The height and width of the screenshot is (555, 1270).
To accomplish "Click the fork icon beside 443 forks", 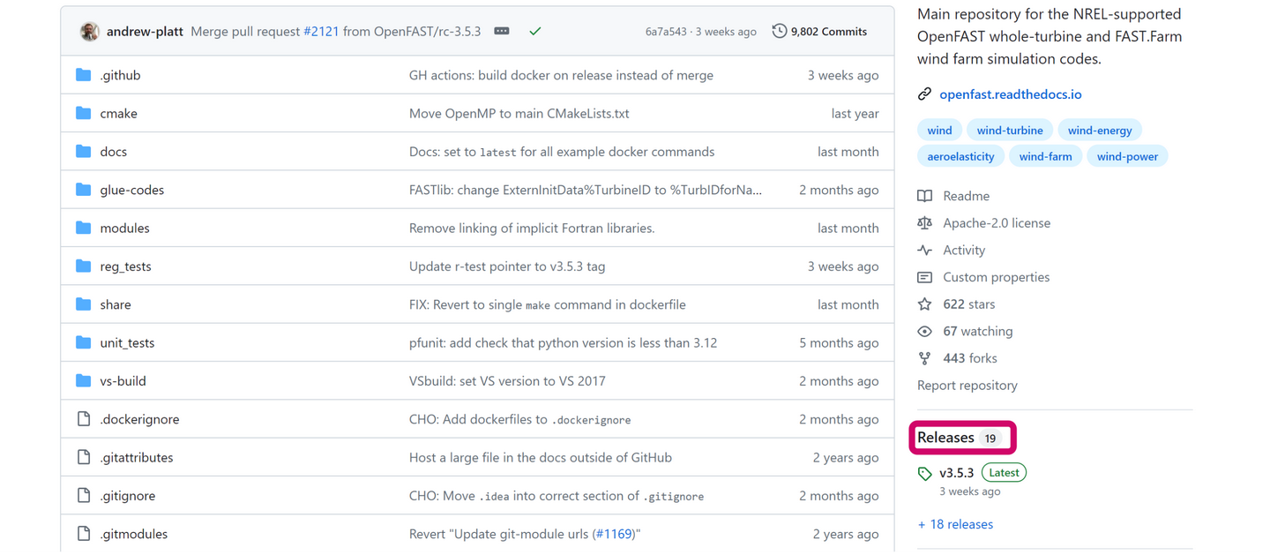I will [923, 358].
